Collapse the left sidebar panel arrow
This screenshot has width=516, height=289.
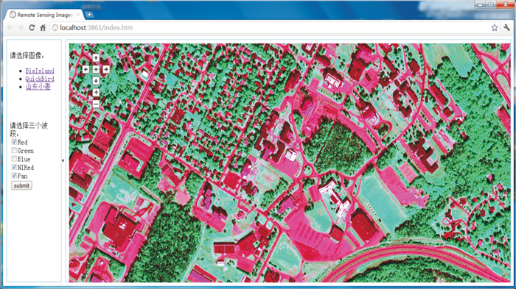[x=63, y=160]
